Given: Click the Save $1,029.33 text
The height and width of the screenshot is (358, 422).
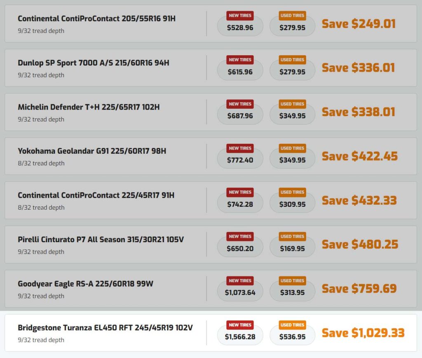Looking at the screenshot, I should coord(363,333).
